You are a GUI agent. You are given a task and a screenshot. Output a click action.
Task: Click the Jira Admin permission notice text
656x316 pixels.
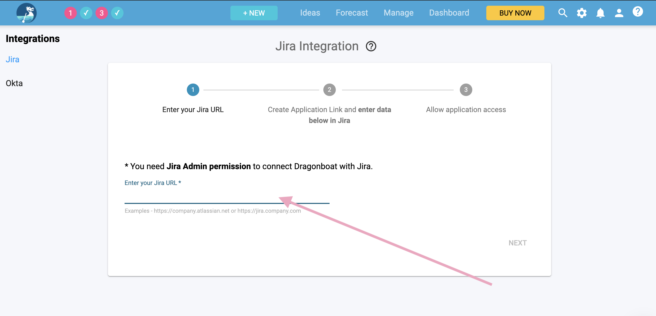(249, 166)
